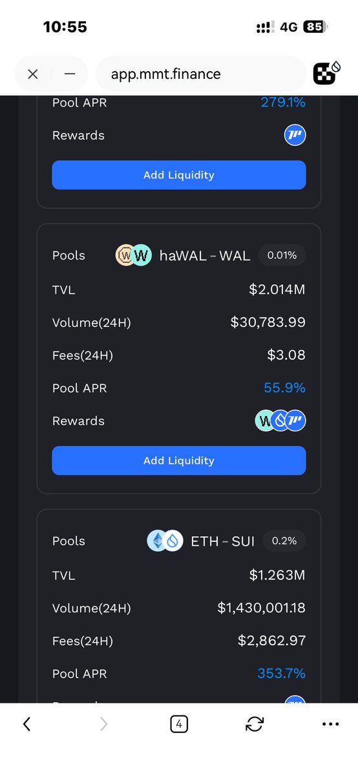This screenshot has width=358, height=775.
Task: Reload the page with refresh icon
Action: click(255, 725)
